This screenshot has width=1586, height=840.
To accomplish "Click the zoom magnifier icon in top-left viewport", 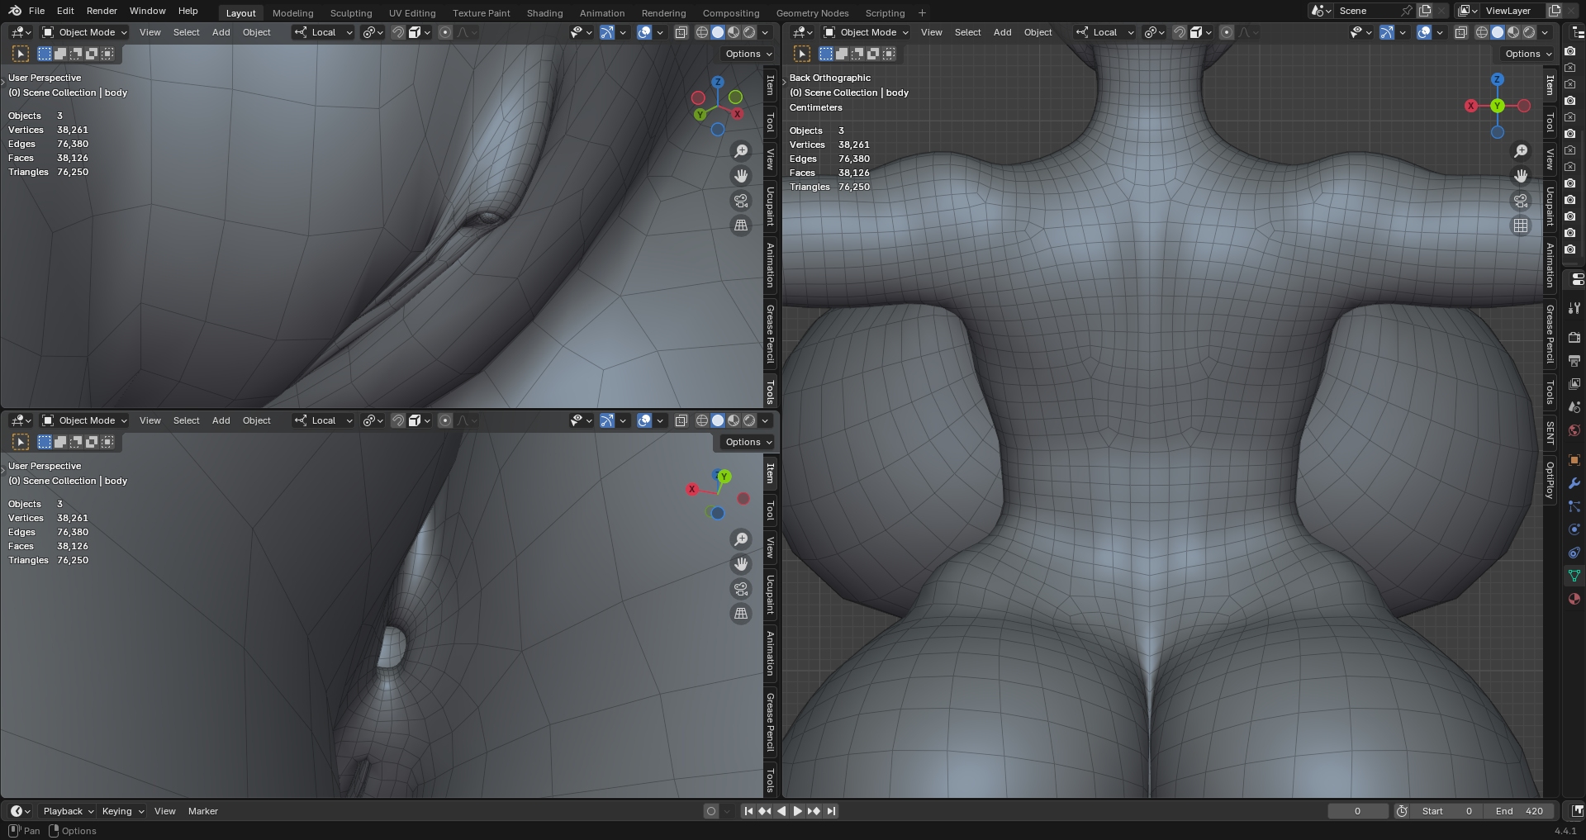I will (741, 151).
